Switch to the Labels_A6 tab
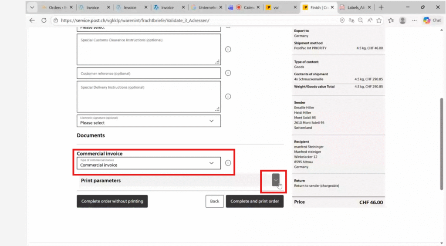 tap(355, 7)
